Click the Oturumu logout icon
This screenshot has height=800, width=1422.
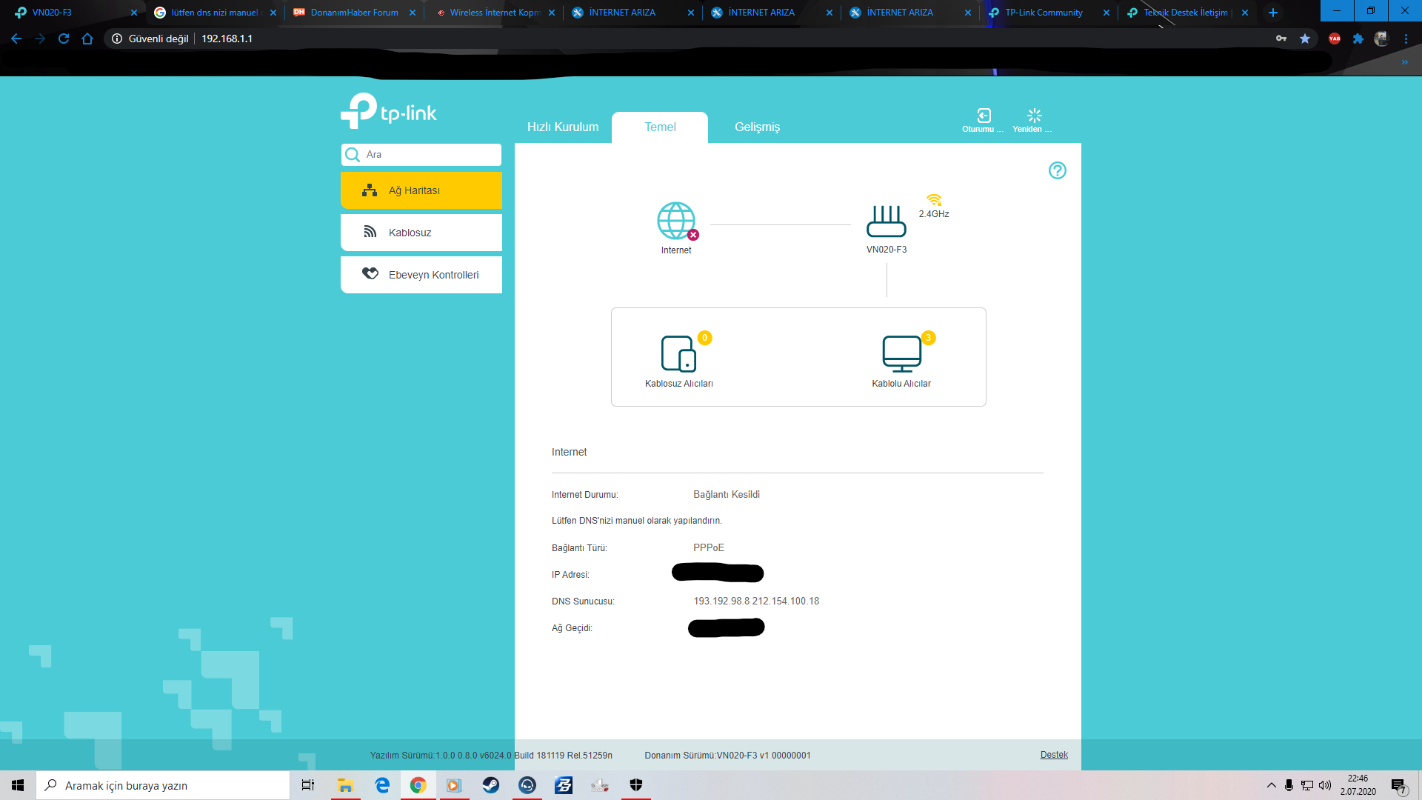tap(984, 116)
